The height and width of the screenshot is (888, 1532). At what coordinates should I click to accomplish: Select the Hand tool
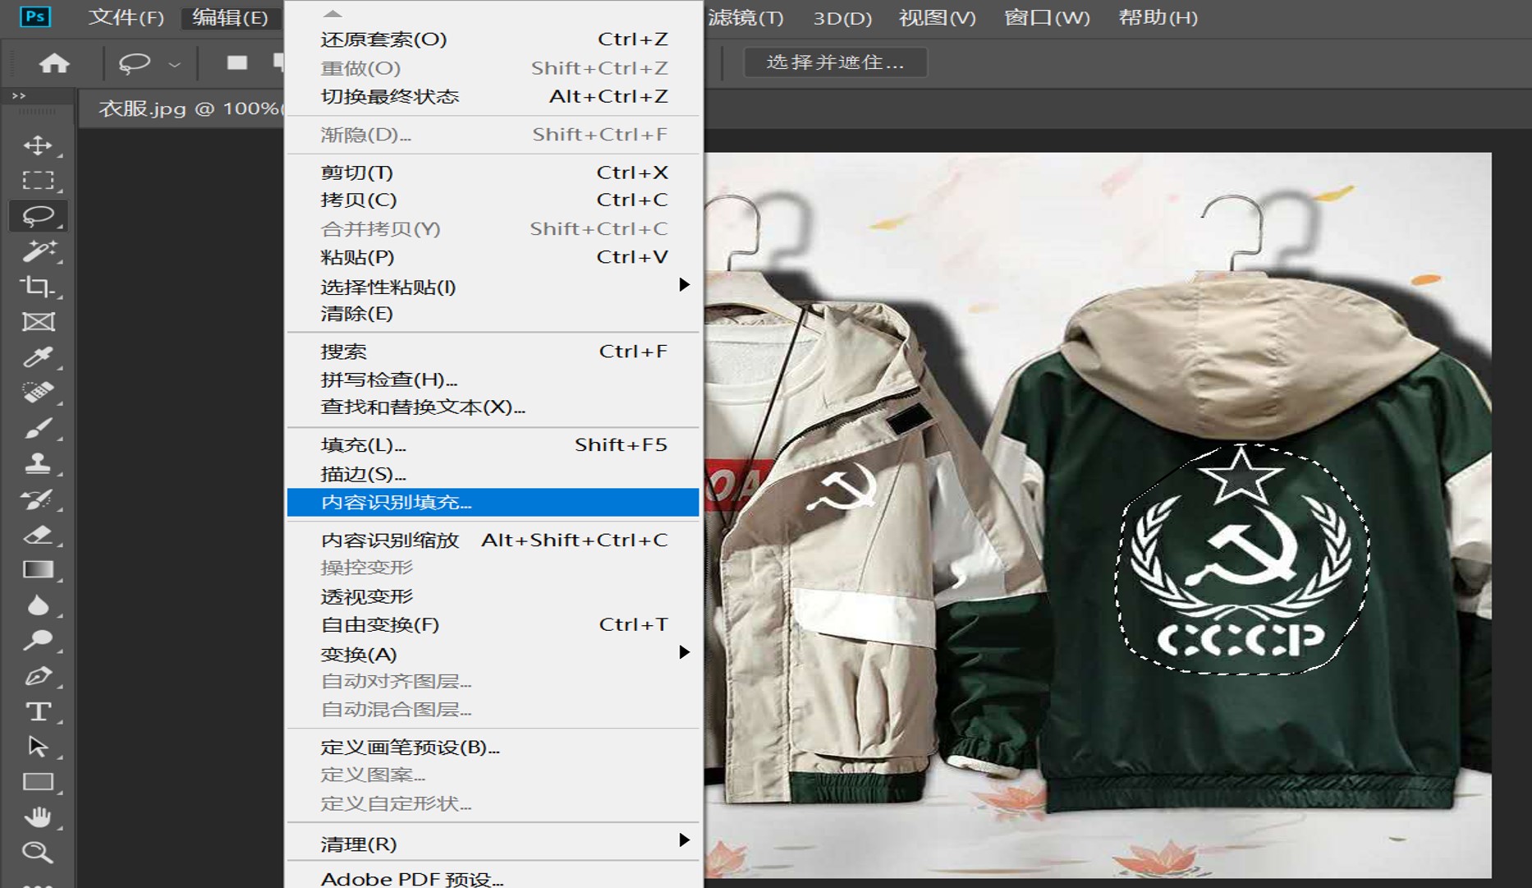[x=38, y=817]
